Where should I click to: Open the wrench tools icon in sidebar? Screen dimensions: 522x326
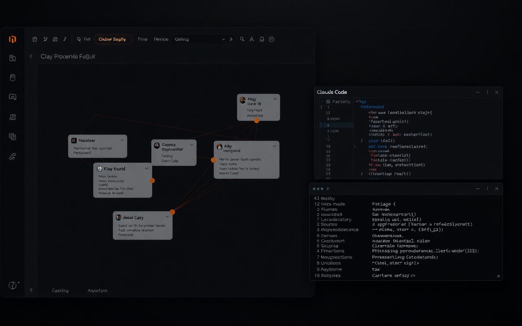(x=12, y=156)
